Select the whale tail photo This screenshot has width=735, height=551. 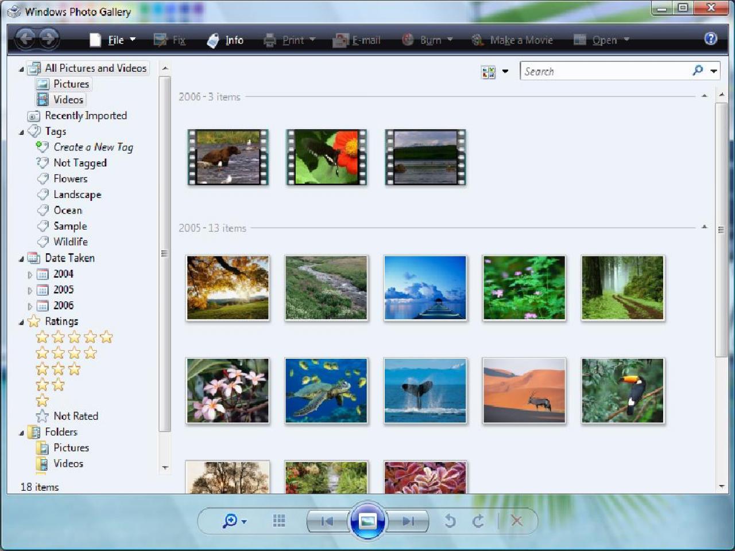coord(425,391)
